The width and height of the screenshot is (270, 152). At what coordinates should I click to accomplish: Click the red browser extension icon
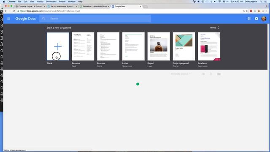[251, 11]
